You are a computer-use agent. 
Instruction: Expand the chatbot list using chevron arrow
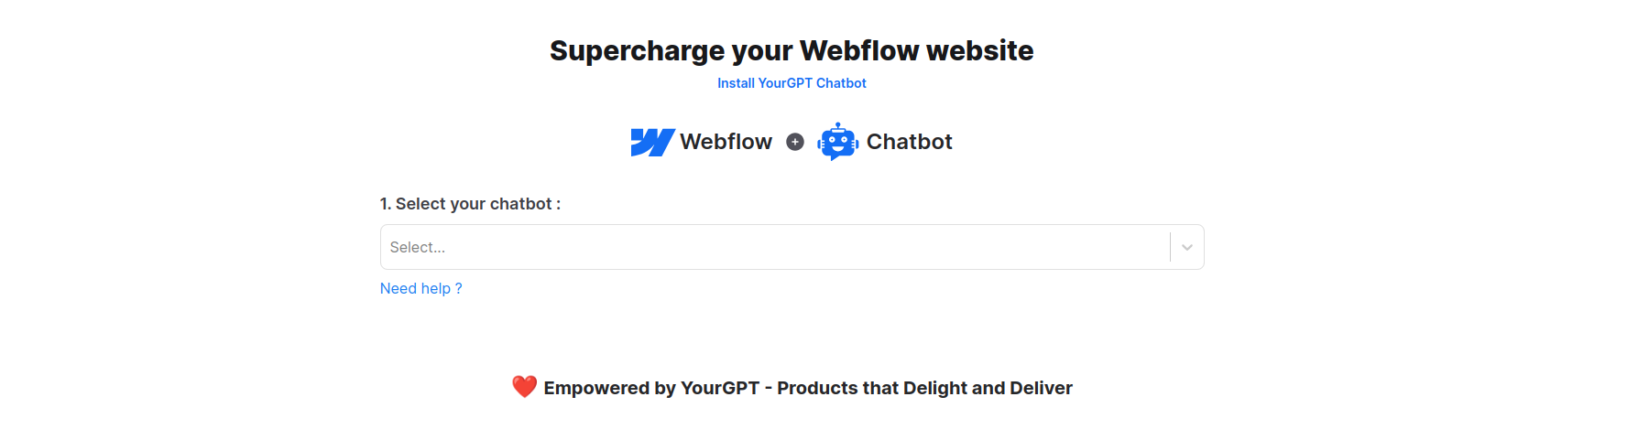tap(1186, 247)
